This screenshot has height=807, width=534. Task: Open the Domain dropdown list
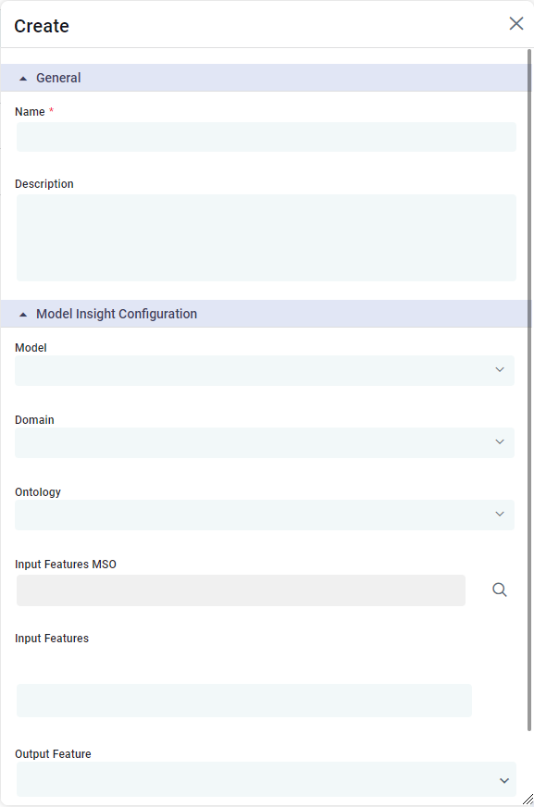(x=265, y=442)
